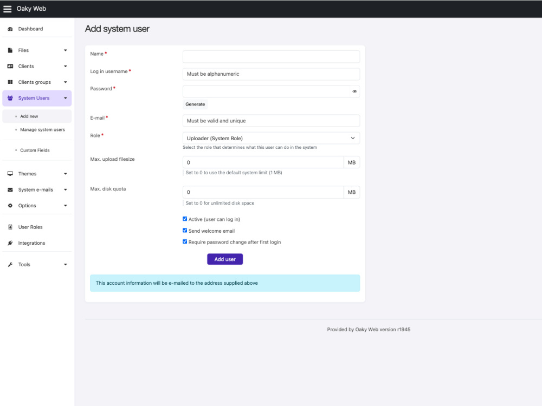The width and height of the screenshot is (542, 406).
Task: Open Dashboard from the sidebar
Action: point(37,29)
